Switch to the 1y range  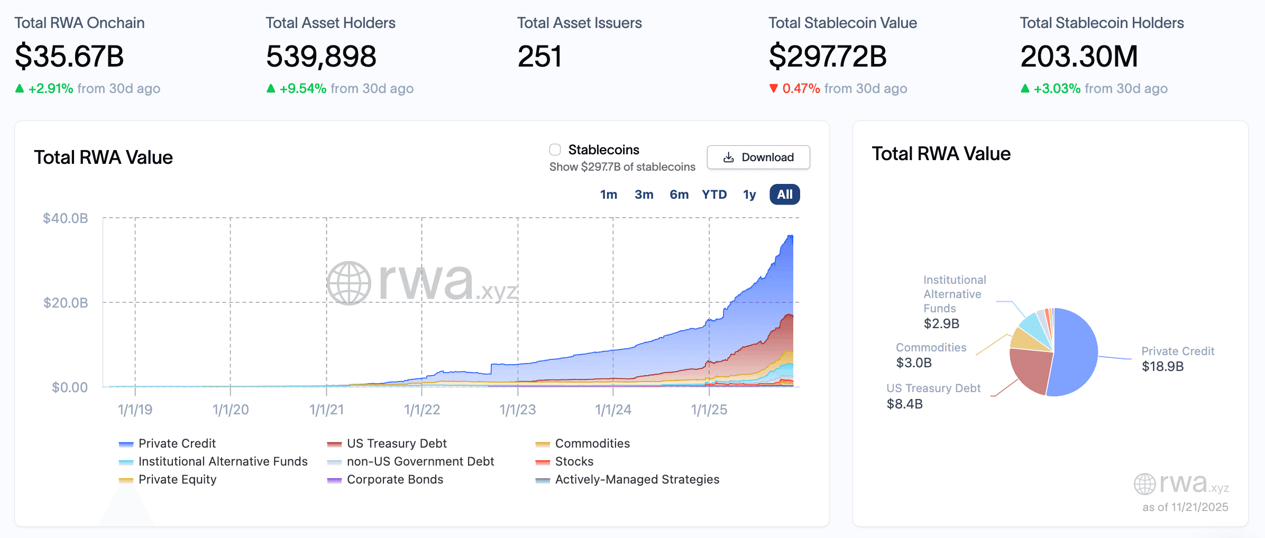[x=749, y=194]
